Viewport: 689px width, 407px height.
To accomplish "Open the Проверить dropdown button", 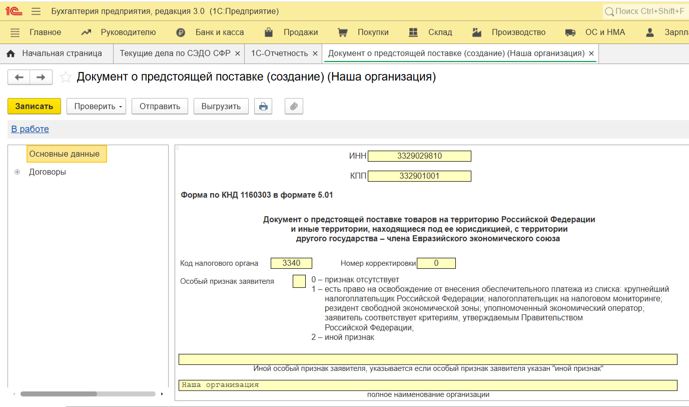I will pyautogui.click(x=96, y=106).
